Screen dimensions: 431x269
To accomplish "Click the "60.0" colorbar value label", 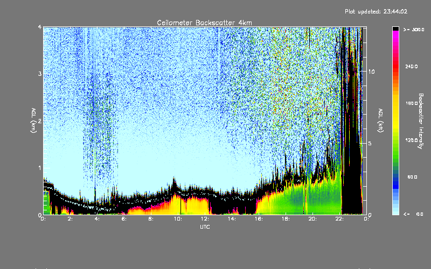I will (412, 177).
